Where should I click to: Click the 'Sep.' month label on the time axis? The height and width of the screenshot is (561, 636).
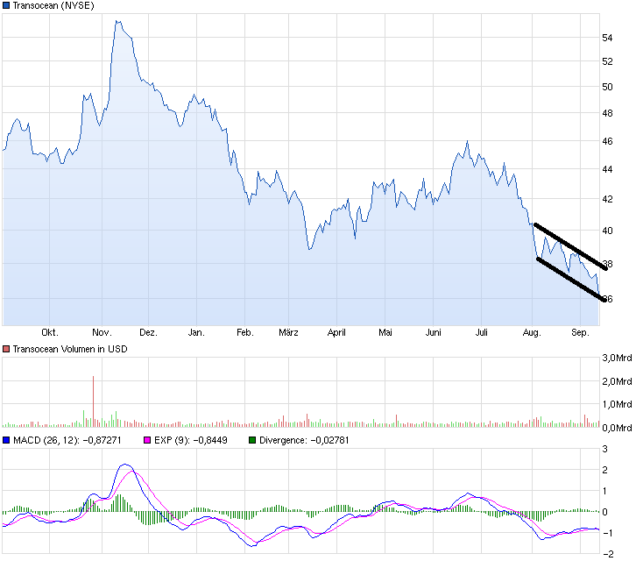click(580, 333)
